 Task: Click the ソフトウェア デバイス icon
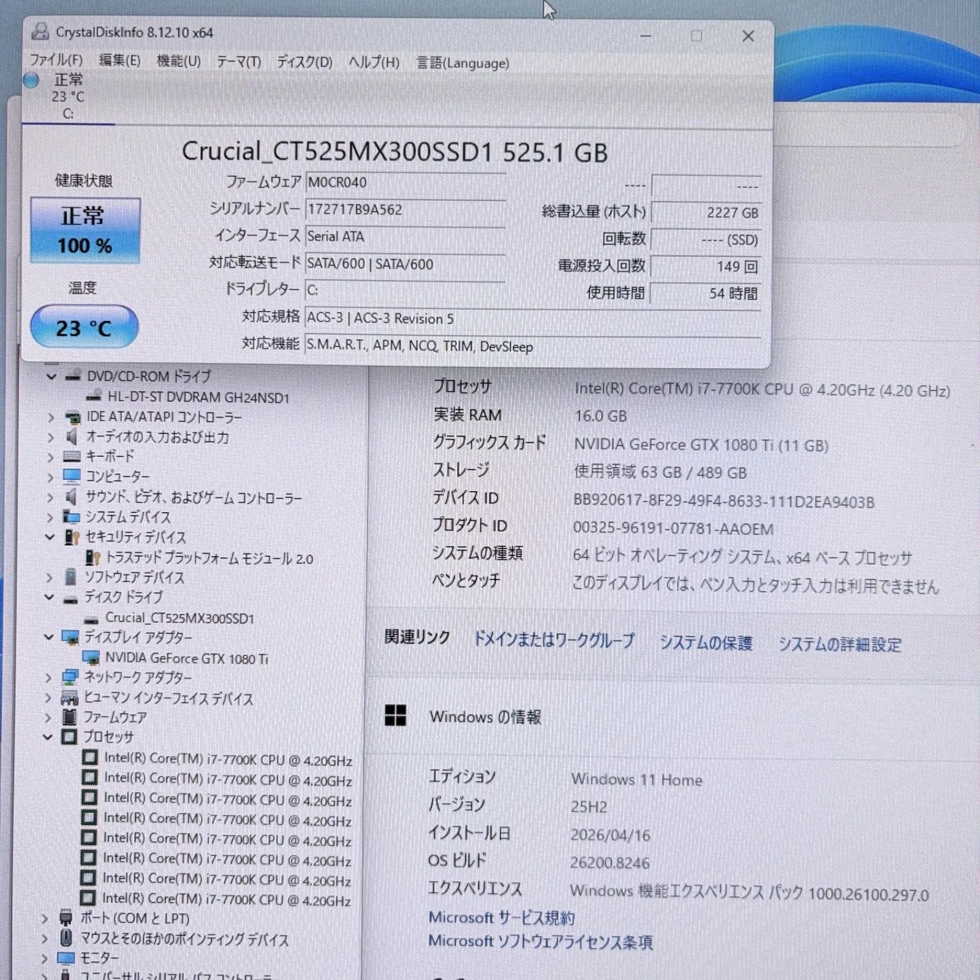tap(71, 577)
